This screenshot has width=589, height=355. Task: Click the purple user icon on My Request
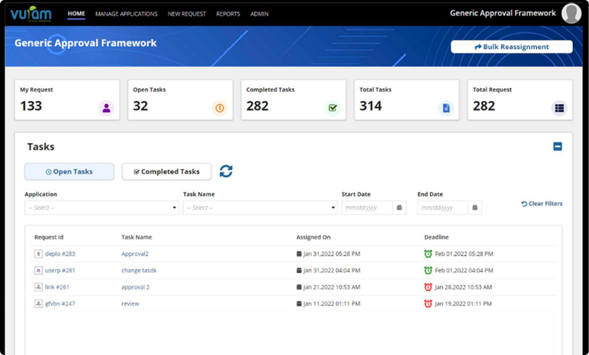pos(106,108)
